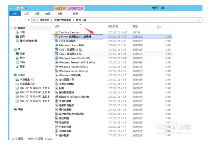
Task: Select the 资源监视器 shortcut icon
Action: coord(56,131)
